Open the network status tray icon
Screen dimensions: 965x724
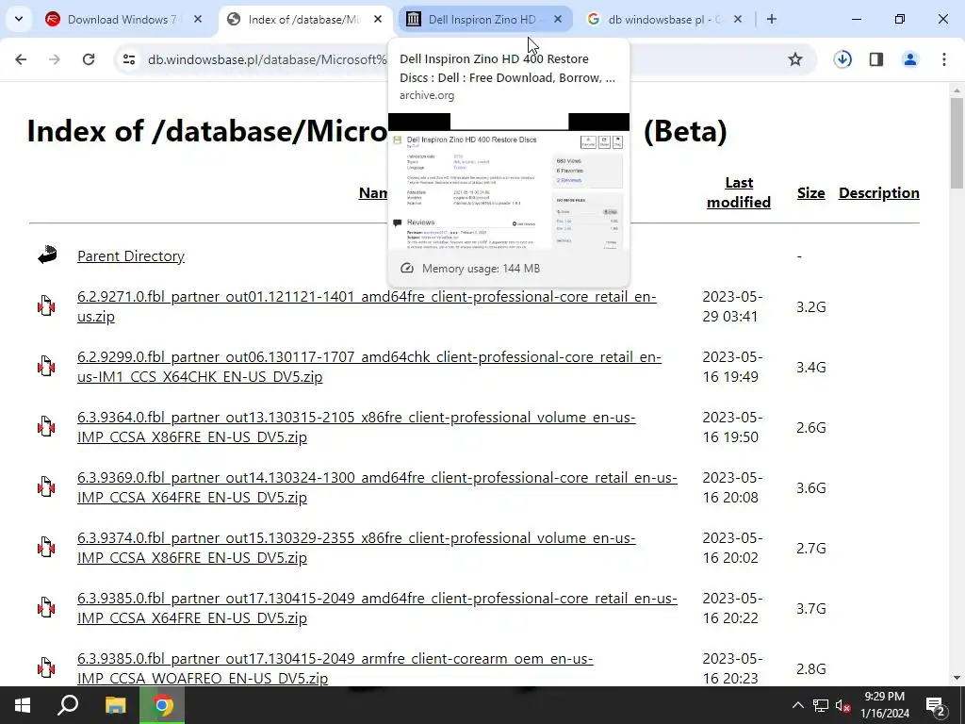[821, 705]
